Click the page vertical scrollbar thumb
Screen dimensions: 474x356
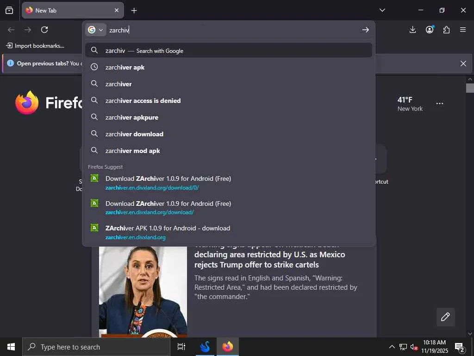point(470,88)
